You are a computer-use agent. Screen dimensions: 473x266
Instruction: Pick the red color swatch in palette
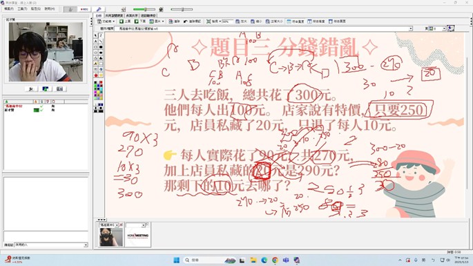pos(101,82)
